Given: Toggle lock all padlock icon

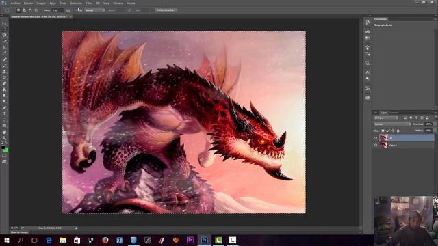Looking at the screenshot, I should (398, 131).
